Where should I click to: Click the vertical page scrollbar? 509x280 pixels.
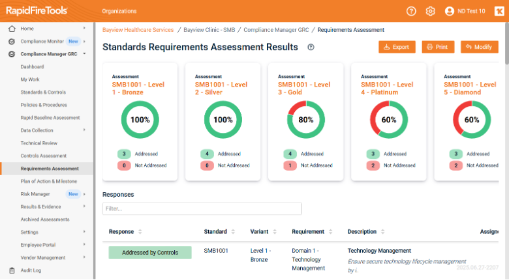(507, 44)
